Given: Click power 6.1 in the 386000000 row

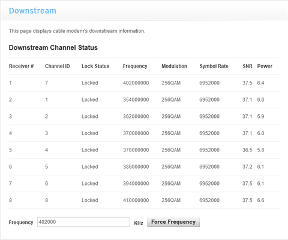Looking at the screenshot, I should click(x=260, y=166).
